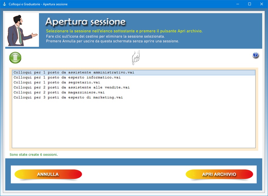Viewport: 268px width, 196px height.
Task: Select session 'esperto informatico.vai'
Action: click(x=134, y=77)
